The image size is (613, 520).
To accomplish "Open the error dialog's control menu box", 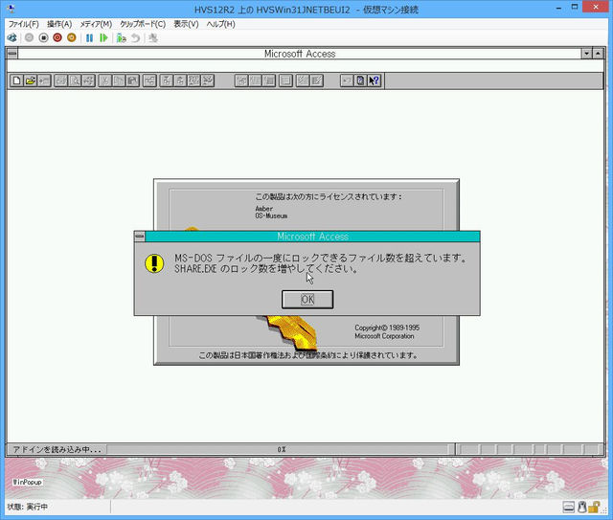I will click(x=140, y=237).
